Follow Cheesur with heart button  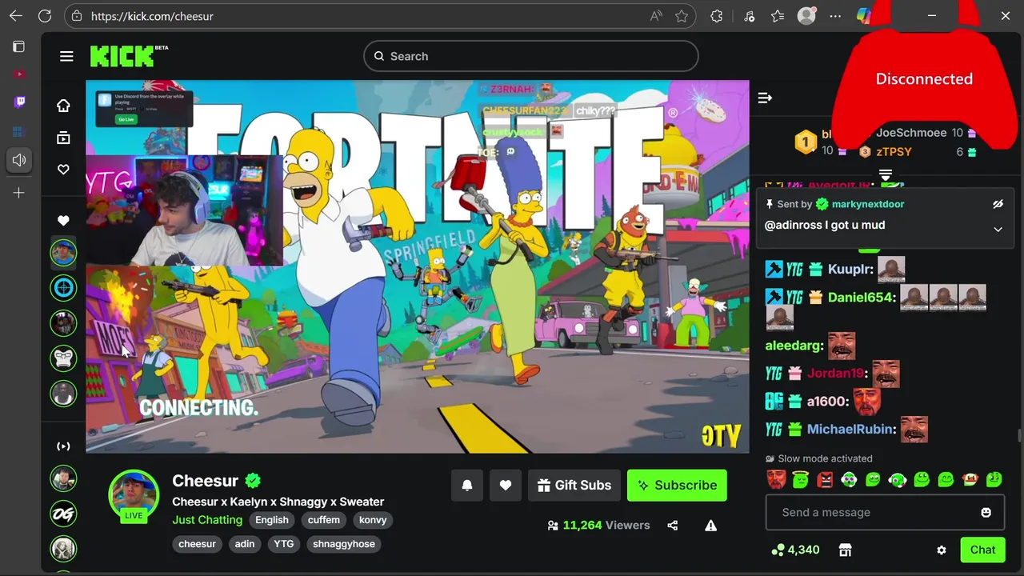pyautogui.click(x=505, y=485)
